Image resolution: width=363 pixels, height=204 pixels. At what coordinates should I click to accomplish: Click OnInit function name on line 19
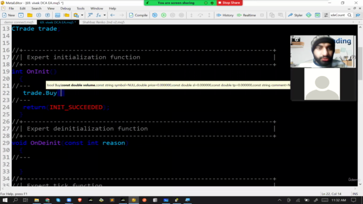pos(38,71)
